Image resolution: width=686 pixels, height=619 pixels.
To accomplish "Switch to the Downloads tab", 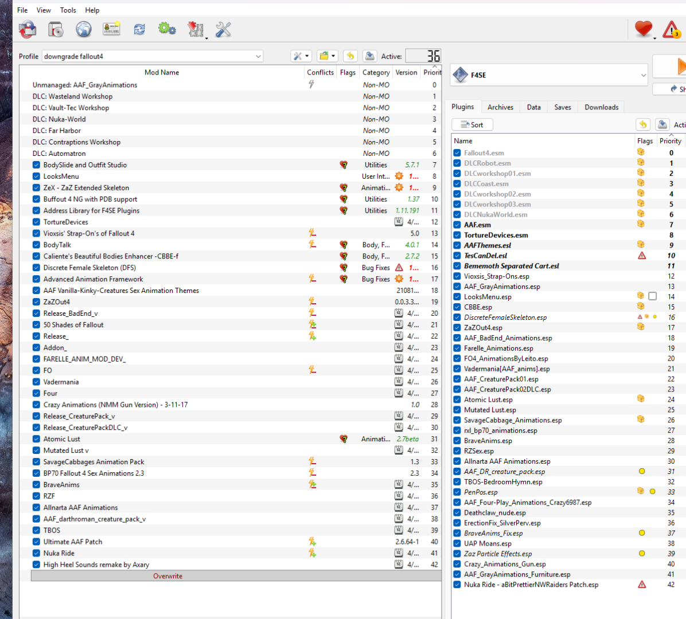I will click(x=601, y=107).
